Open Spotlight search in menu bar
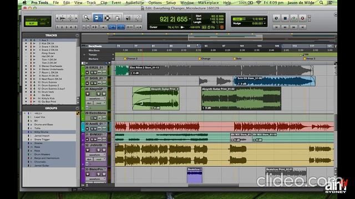Screen dimensions: 355x199 pos(321,3)
